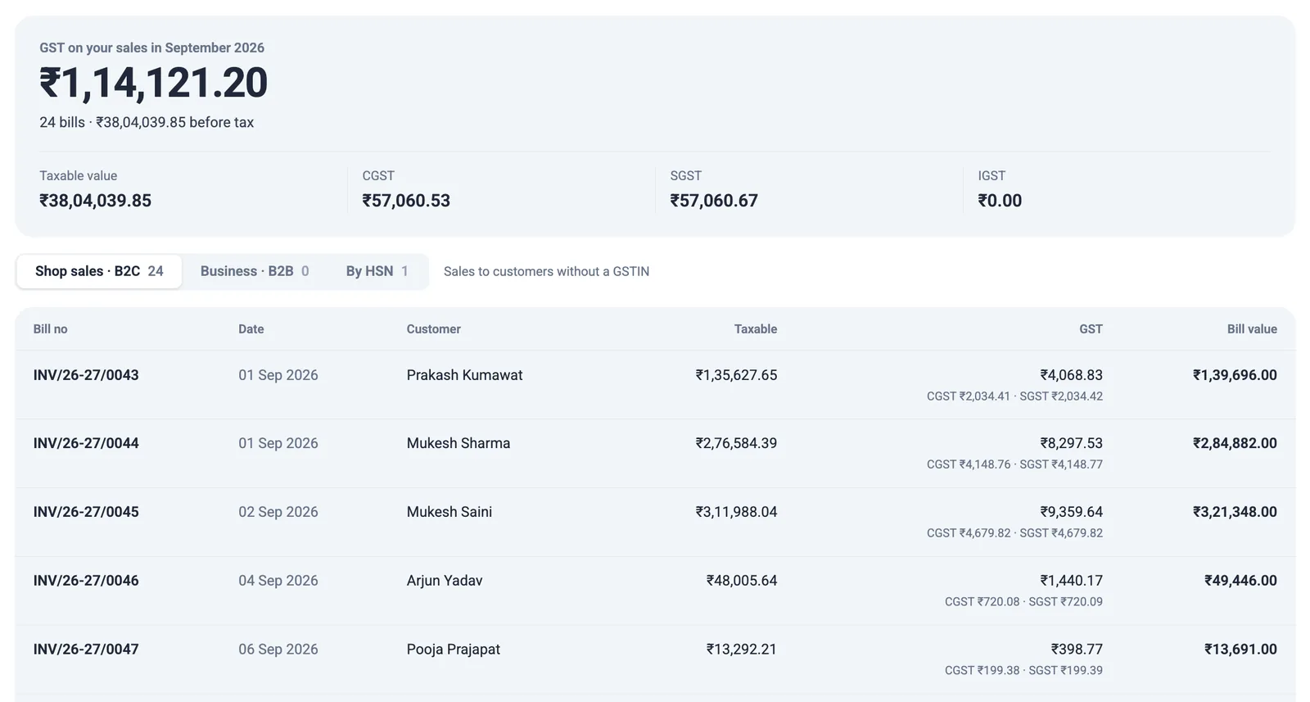Switch to Shop sales B2C tab
Screen dimensions: 1310x702
(x=99, y=271)
